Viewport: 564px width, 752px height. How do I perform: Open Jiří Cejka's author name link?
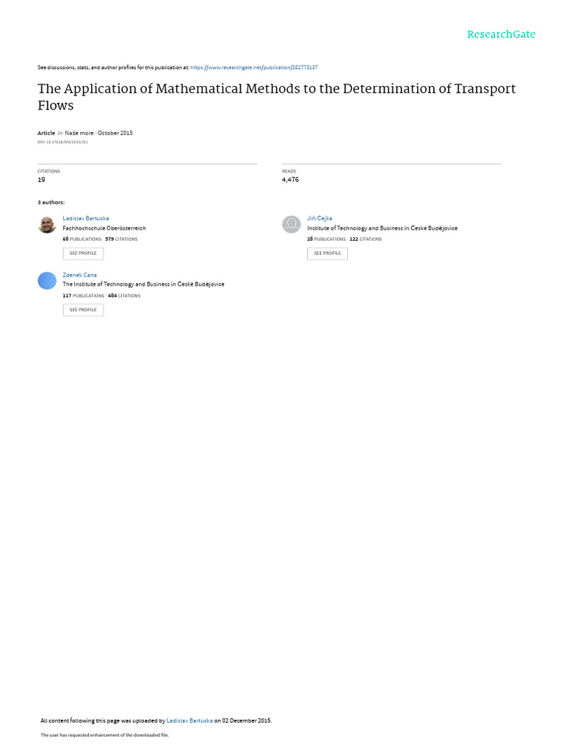[319, 218]
